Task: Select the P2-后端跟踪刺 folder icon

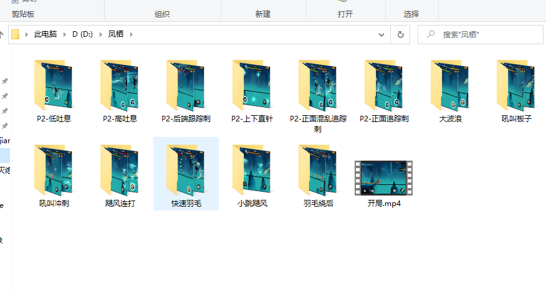Action: (x=186, y=85)
